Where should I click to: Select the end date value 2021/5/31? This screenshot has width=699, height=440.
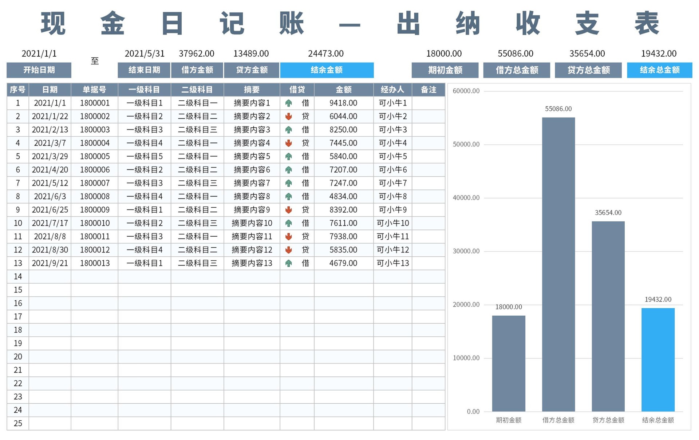(145, 54)
